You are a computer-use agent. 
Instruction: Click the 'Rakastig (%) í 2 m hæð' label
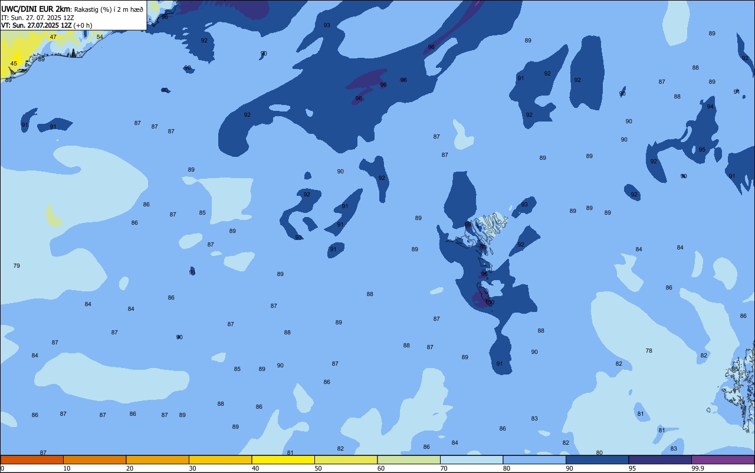tap(109, 9)
